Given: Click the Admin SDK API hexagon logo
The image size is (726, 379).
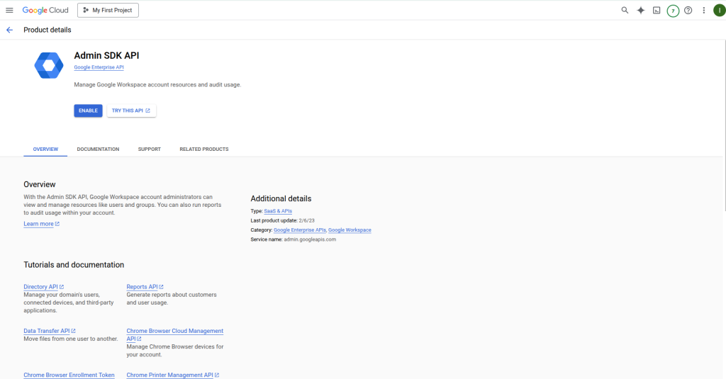Looking at the screenshot, I should click(x=49, y=65).
